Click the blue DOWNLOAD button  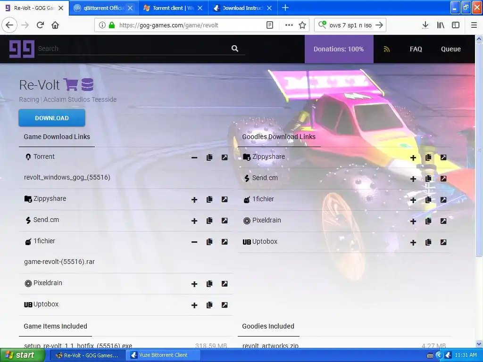tap(52, 118)
